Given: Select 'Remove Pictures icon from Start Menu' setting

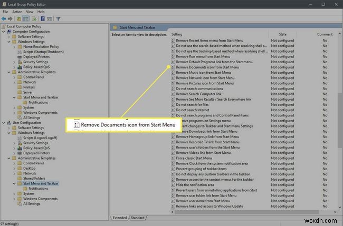Looking at the screenshot, I should tap(205, 83).
